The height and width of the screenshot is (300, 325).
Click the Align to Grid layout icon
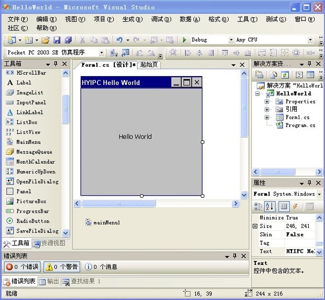pos(174,53)
